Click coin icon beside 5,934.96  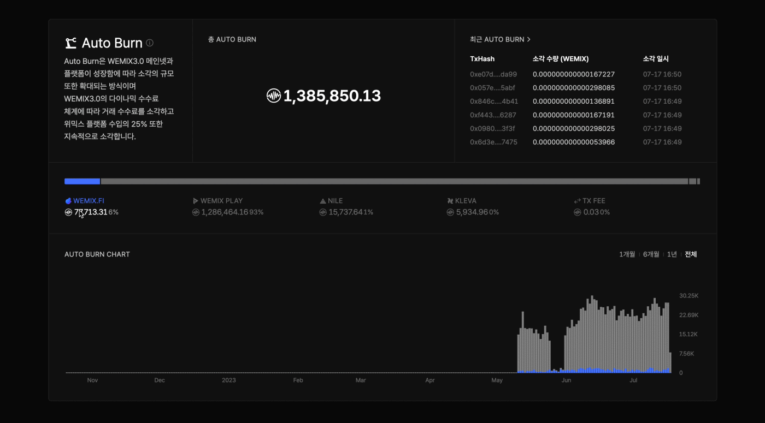click(450, 212)
